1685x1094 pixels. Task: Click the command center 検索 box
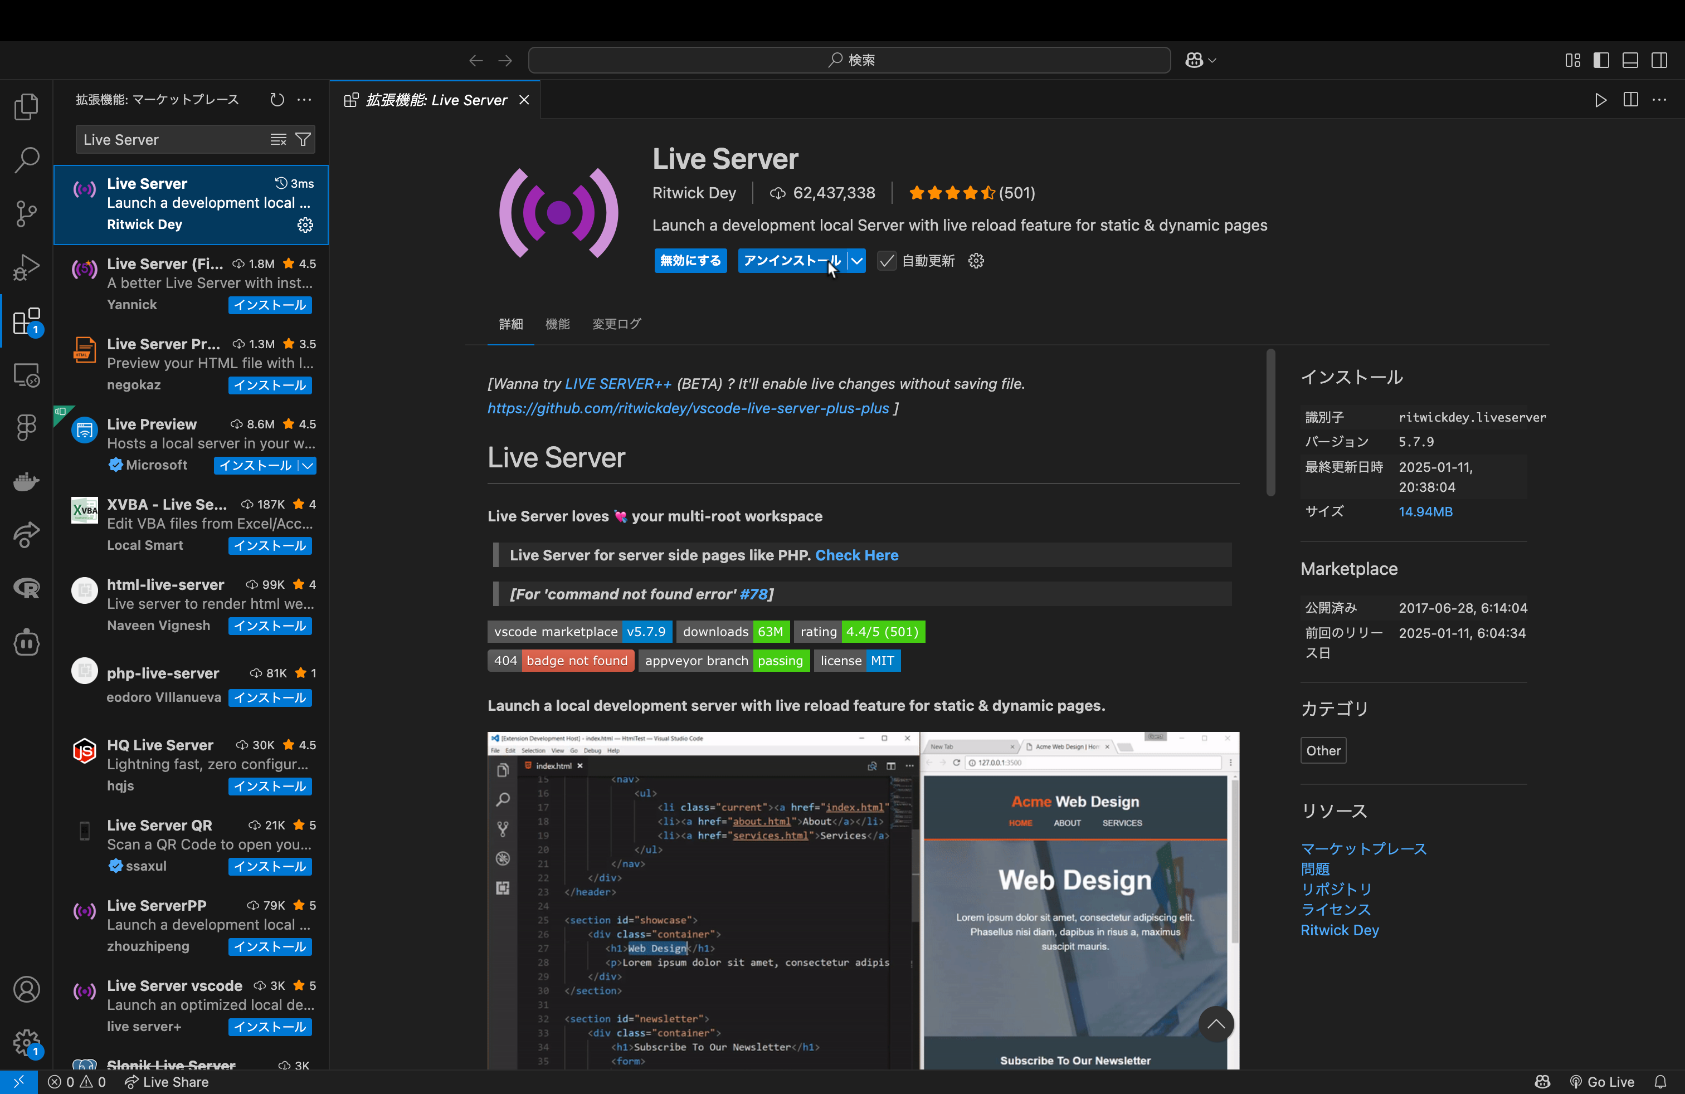849,60
